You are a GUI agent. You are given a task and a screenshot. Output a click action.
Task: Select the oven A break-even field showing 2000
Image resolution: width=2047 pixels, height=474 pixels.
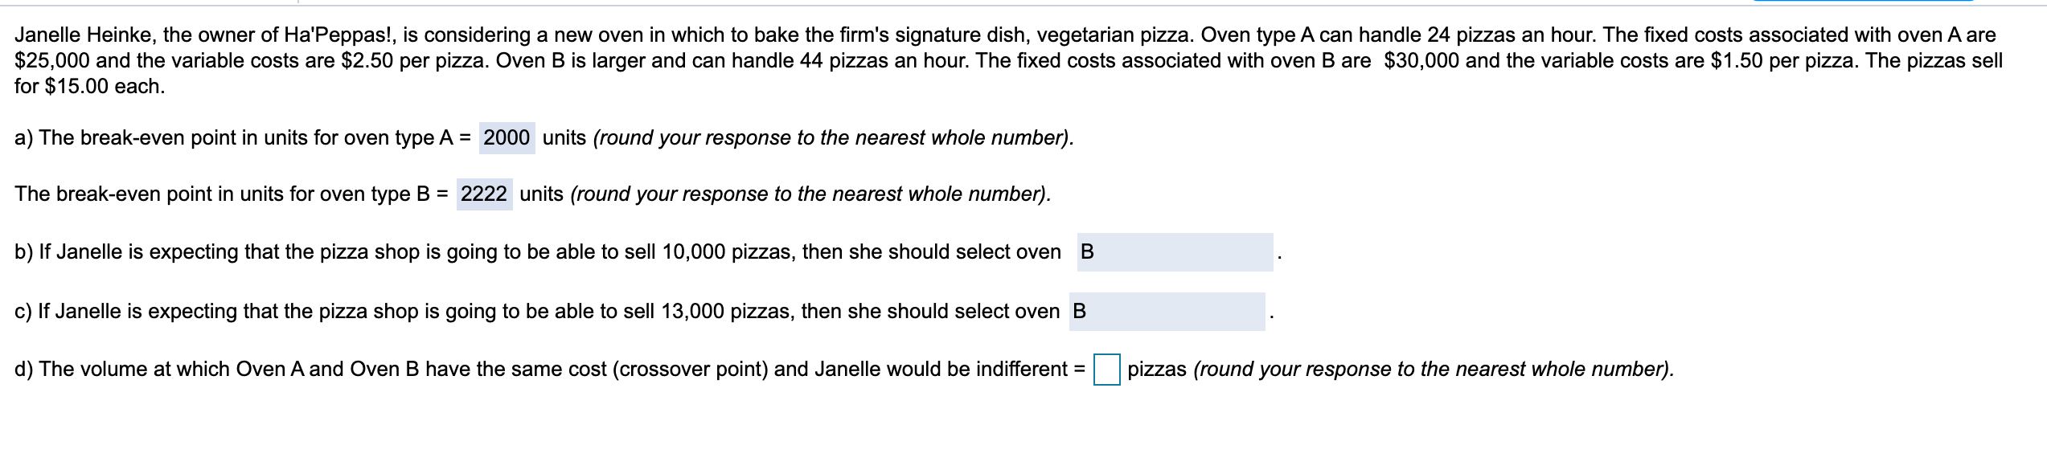tap(507, 138)
